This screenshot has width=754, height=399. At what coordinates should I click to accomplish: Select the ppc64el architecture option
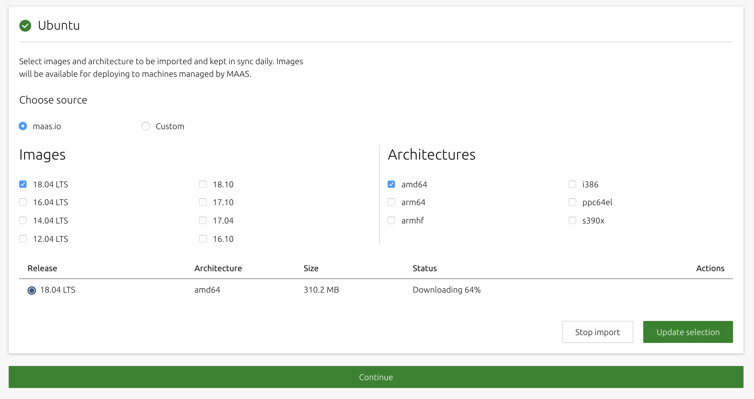pyautogui.click(x=572, y=202)
